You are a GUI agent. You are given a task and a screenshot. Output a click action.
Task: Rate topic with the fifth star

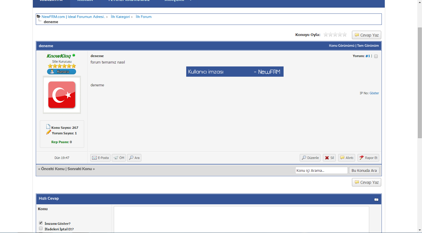click(345, 35)
